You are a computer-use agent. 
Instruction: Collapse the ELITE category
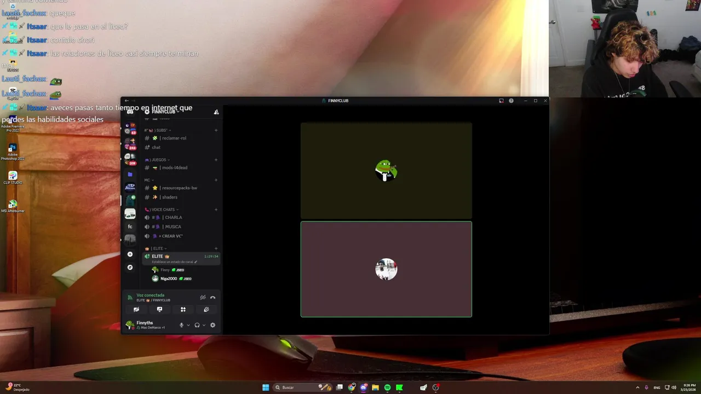pos(156,248)
